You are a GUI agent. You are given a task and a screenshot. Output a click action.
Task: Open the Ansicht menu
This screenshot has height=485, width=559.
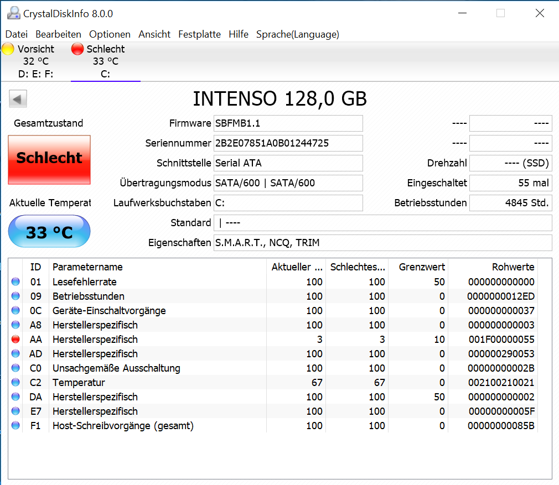154,34
